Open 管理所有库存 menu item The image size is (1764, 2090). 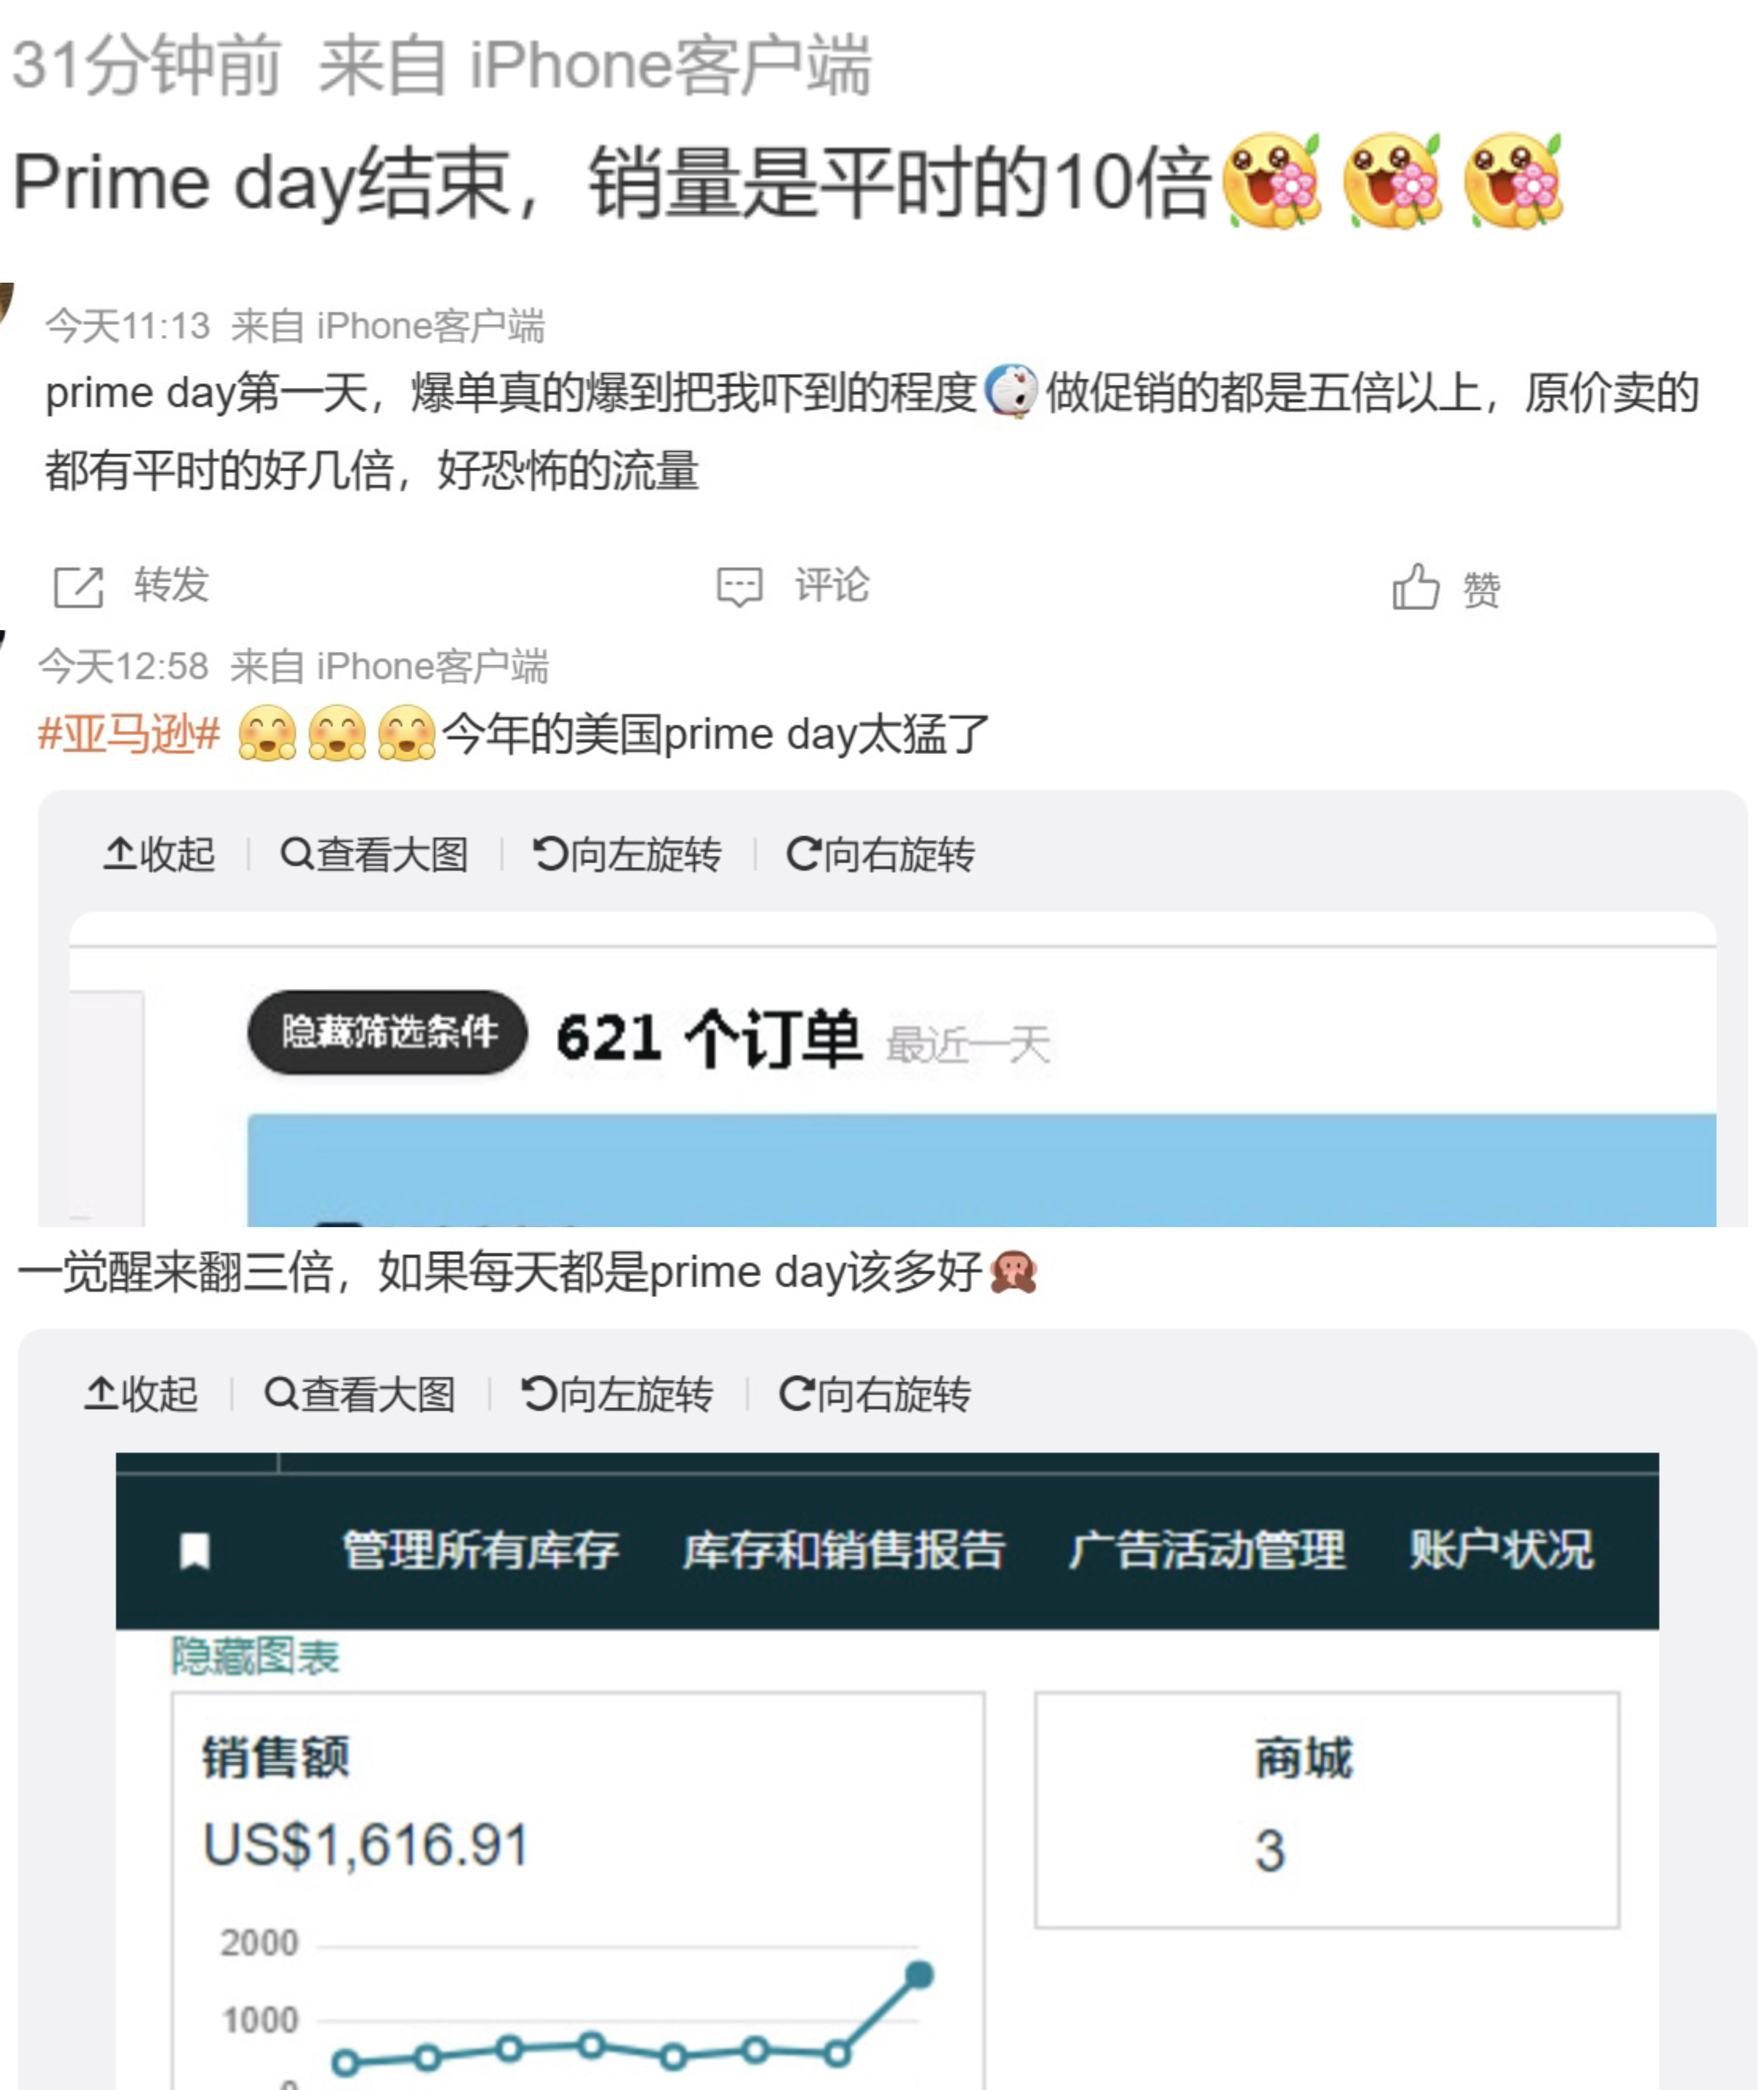coord(481,1550)
